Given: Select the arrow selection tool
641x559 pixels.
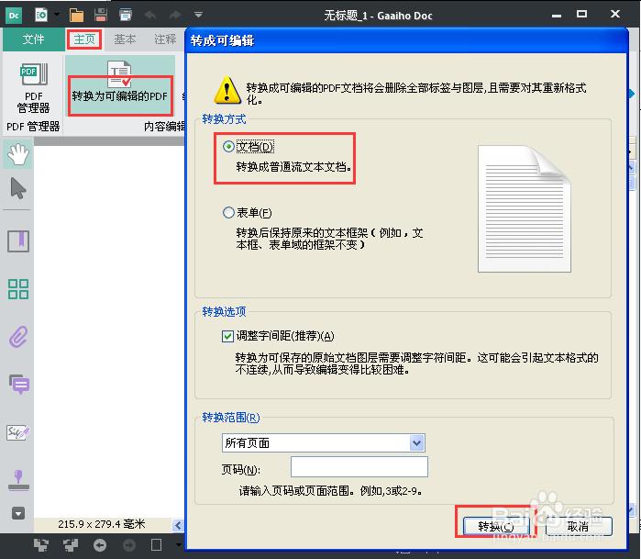Looking at the screenshot, I should 18,188.
